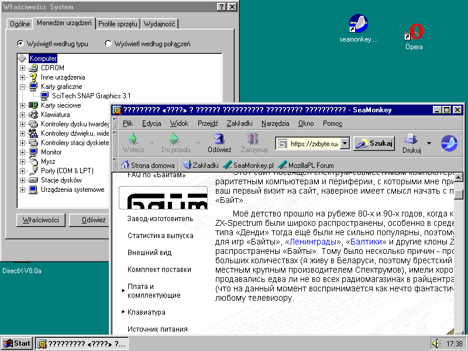This screenshot has width=468, height=351.
Task: Select Opera desktop shortcut icon
Action: tap(414, 32)
